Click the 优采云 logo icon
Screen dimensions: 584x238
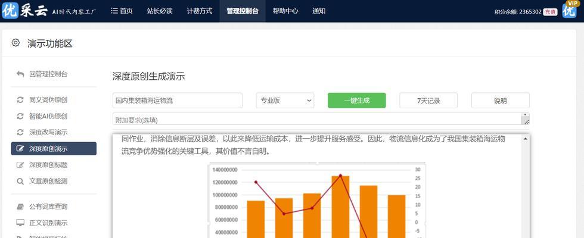pyautogui.click(x=10, y=11)
